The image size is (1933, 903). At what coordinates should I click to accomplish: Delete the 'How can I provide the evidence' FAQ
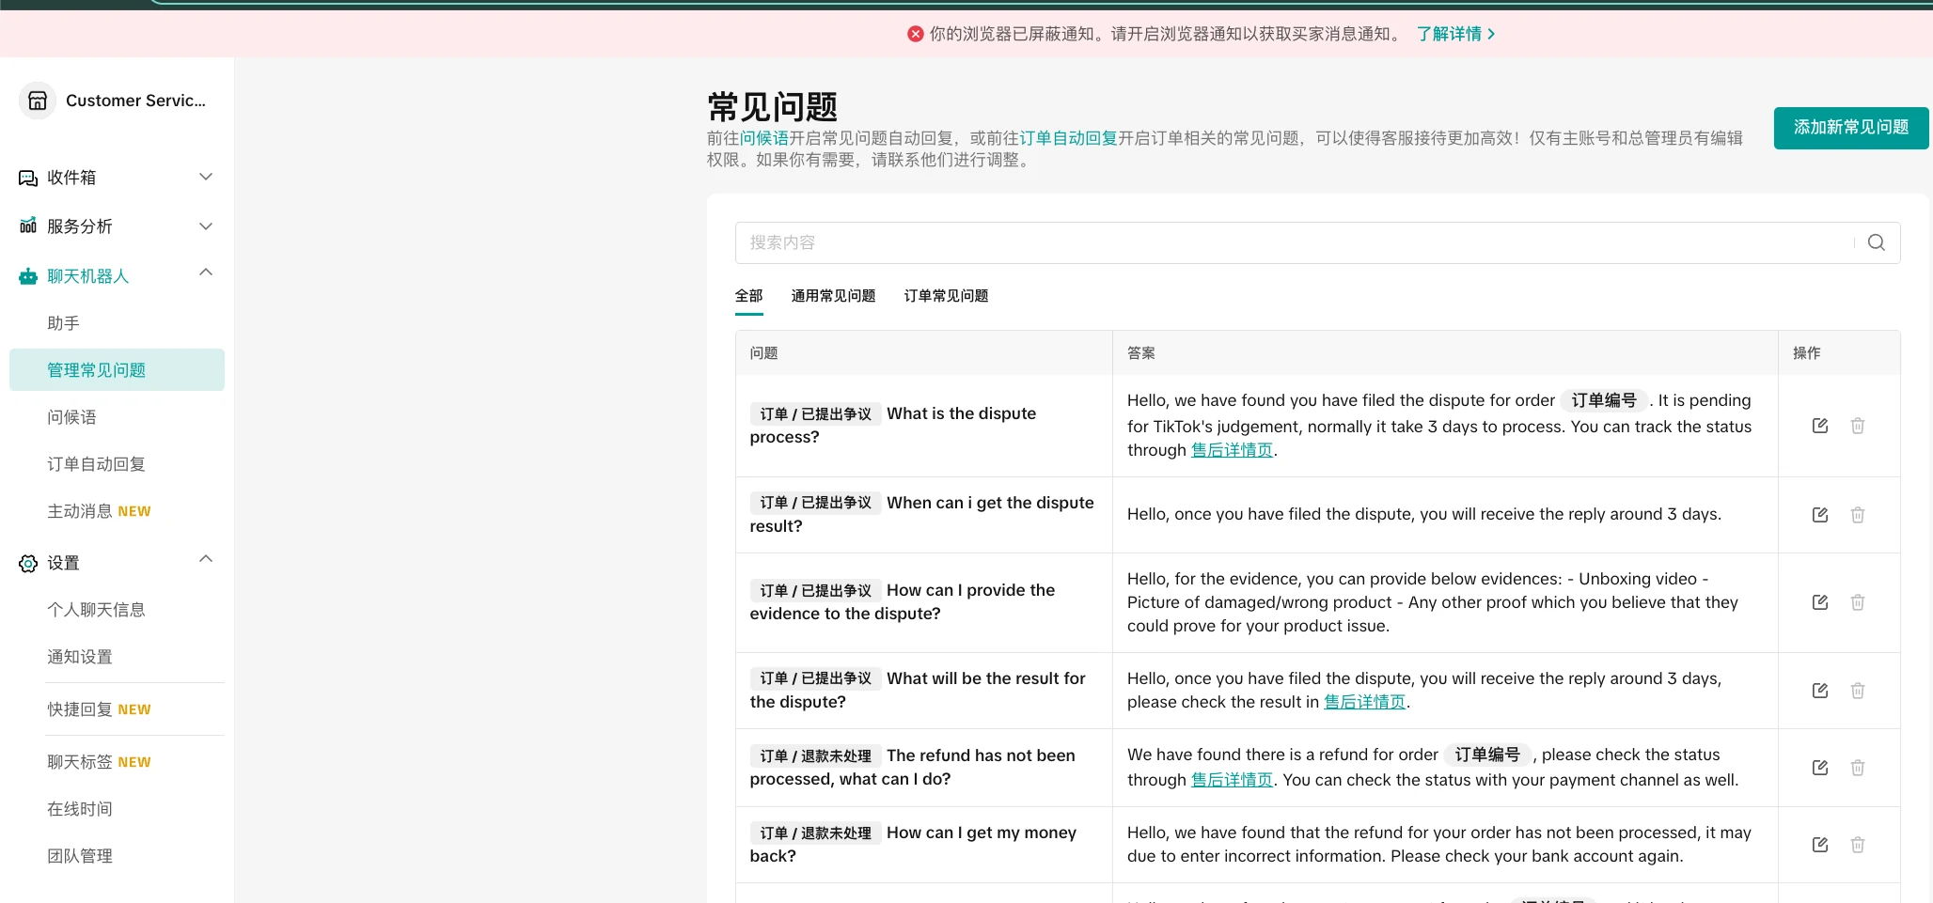coord(1857,602)
